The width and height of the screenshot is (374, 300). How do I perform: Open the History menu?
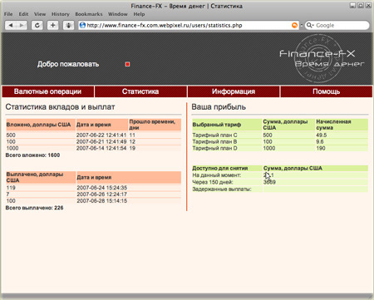click(x=61, y=14)
